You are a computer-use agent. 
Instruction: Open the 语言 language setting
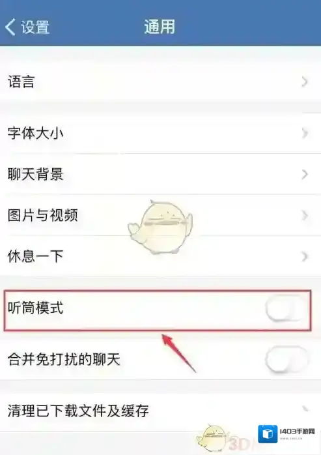pyautogui.click(x=160, y=81)
